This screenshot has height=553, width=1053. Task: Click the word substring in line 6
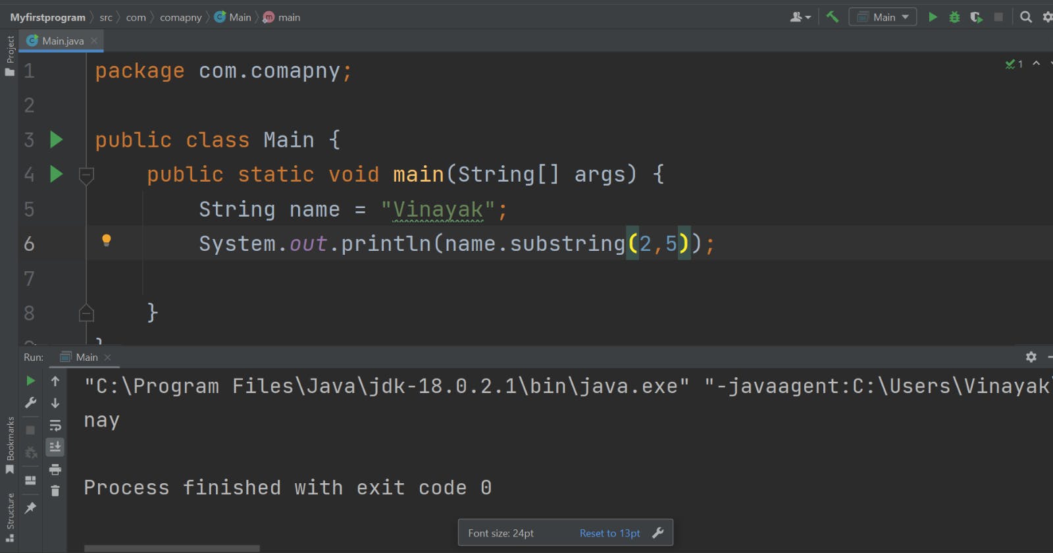(567, 244)
